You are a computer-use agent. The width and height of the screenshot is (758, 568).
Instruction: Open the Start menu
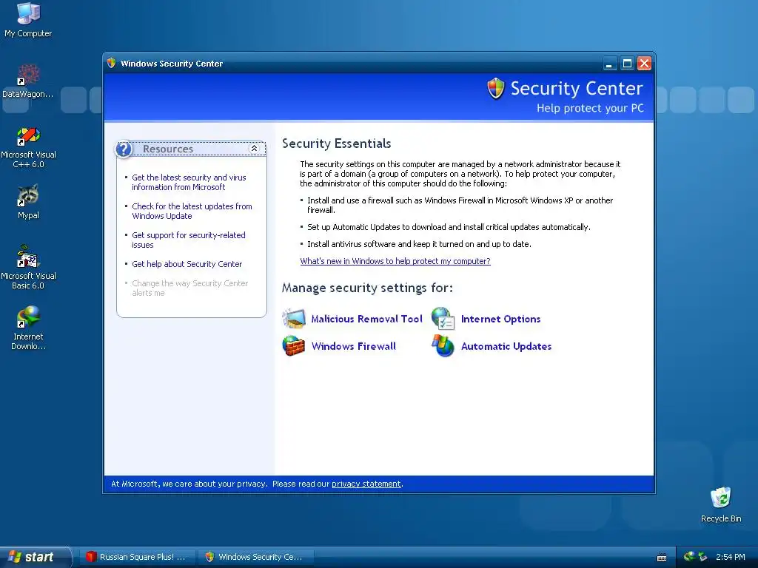point(35,557)
